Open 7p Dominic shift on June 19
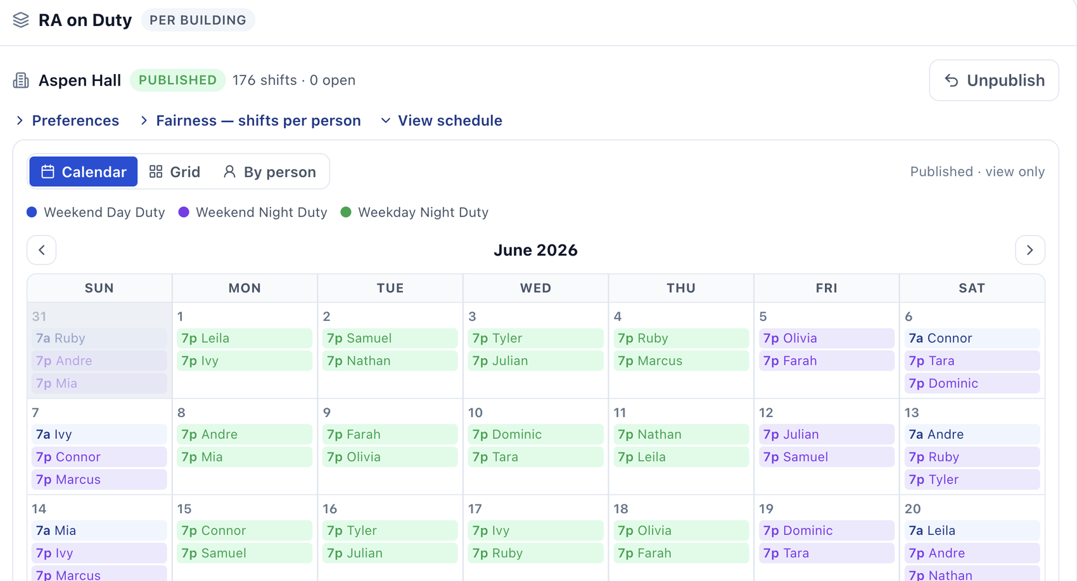 (827, 530)
